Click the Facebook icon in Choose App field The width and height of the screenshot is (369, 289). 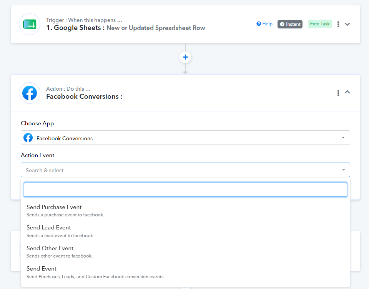coord(28,138)
